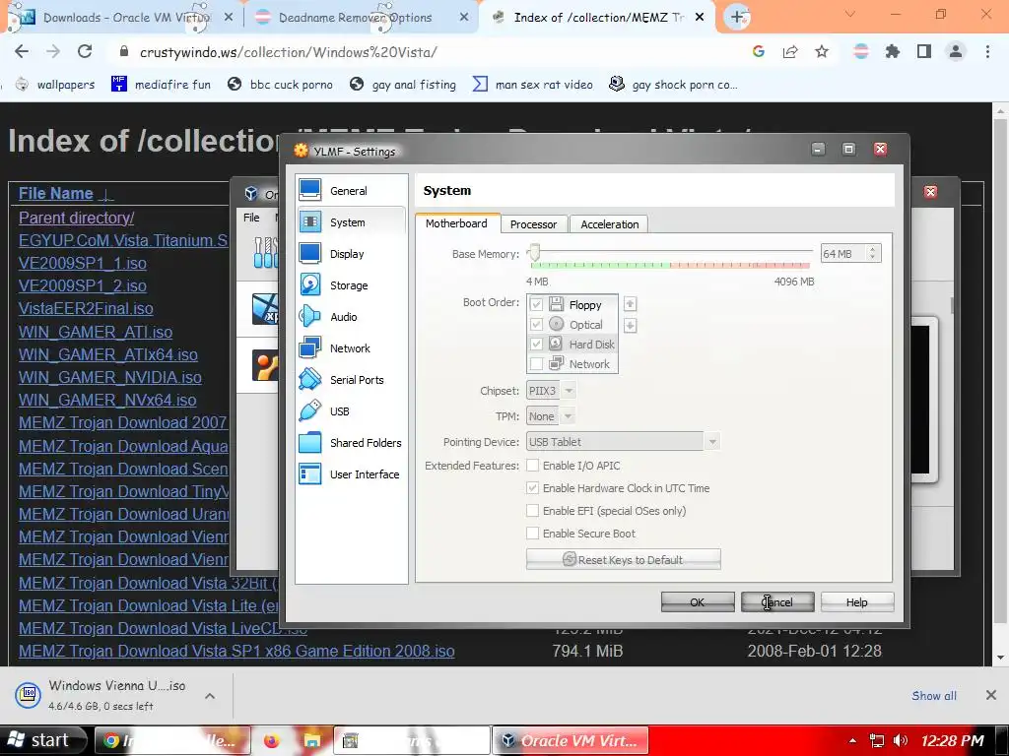
Task: Toggle Optical in boot order
Action: tap(536, 325)
